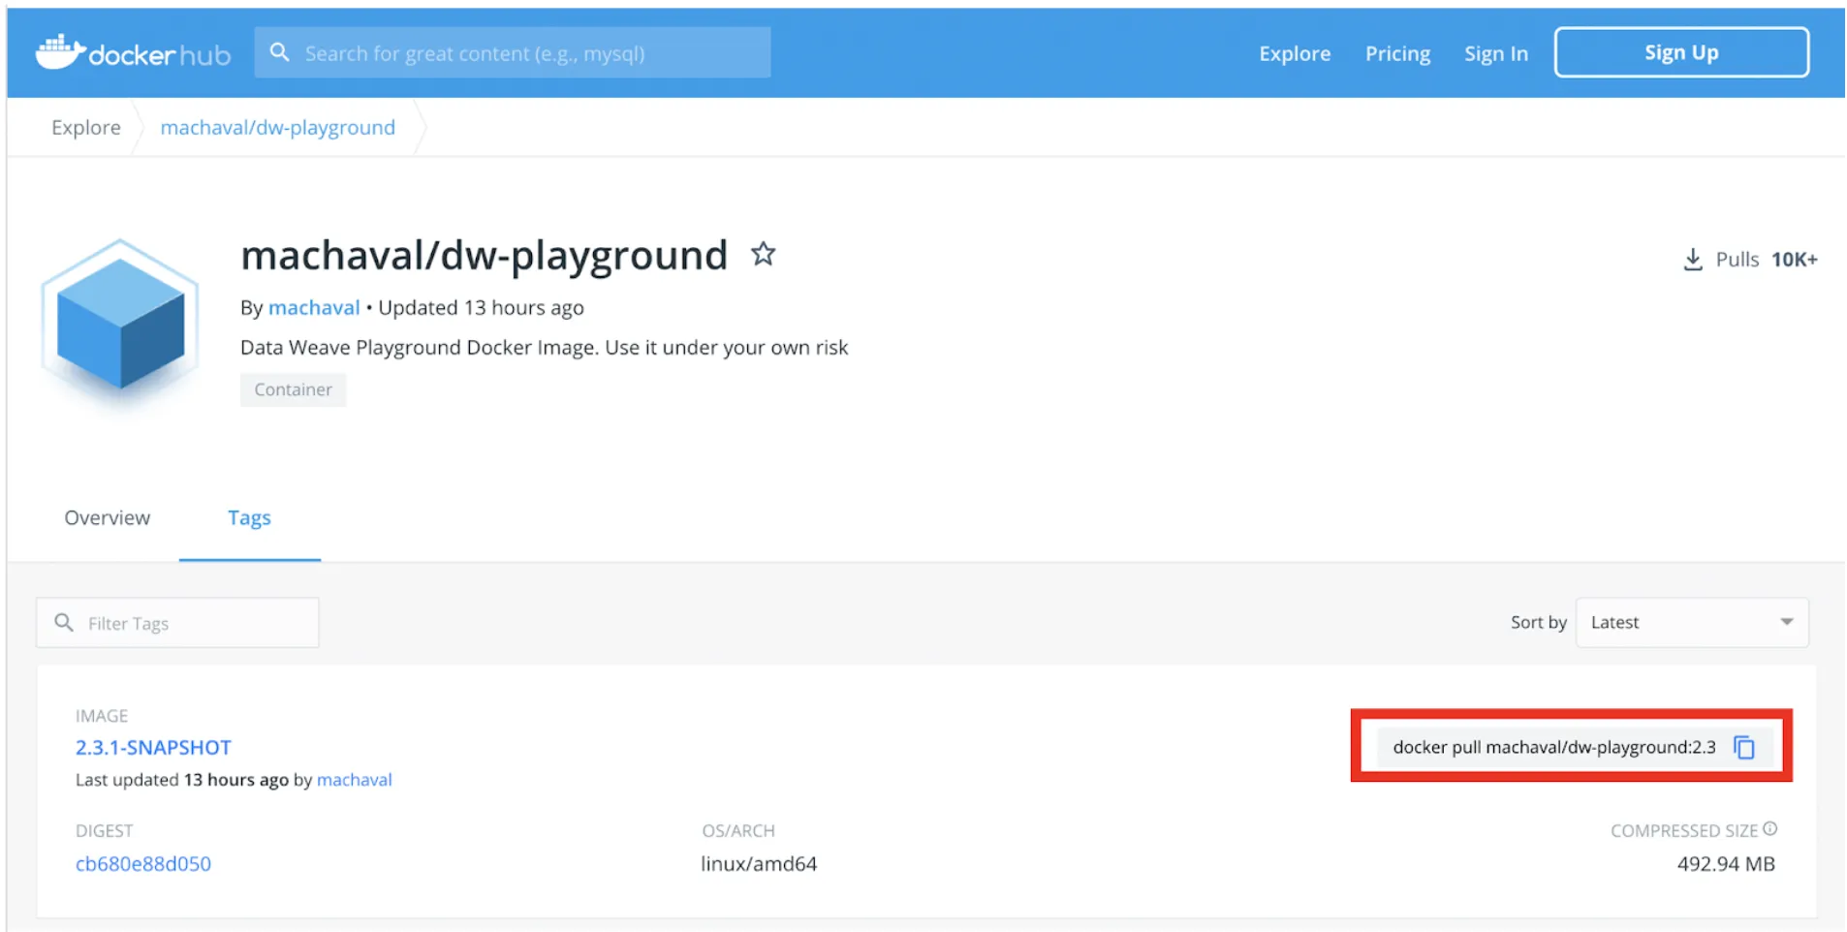Image resolution: width=1847 pixels, height=932 pixels.
Task: Click the DIGEST label
Action: tap(104, 830)
